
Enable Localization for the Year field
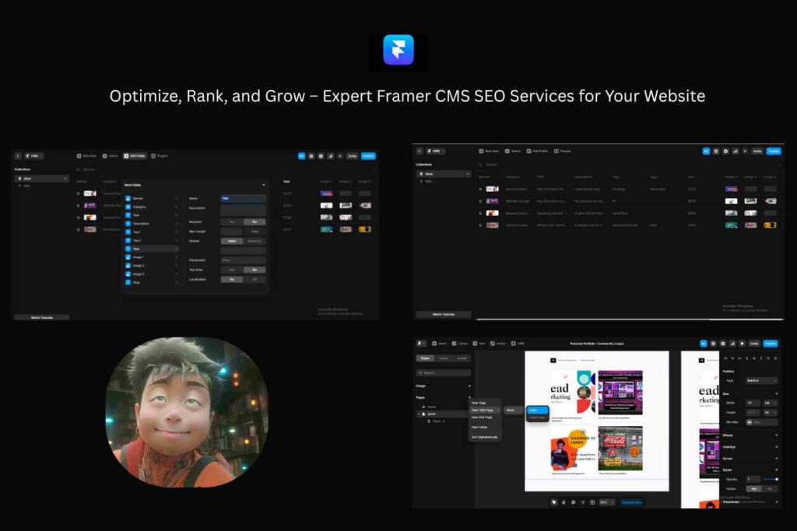click(232, 279)
